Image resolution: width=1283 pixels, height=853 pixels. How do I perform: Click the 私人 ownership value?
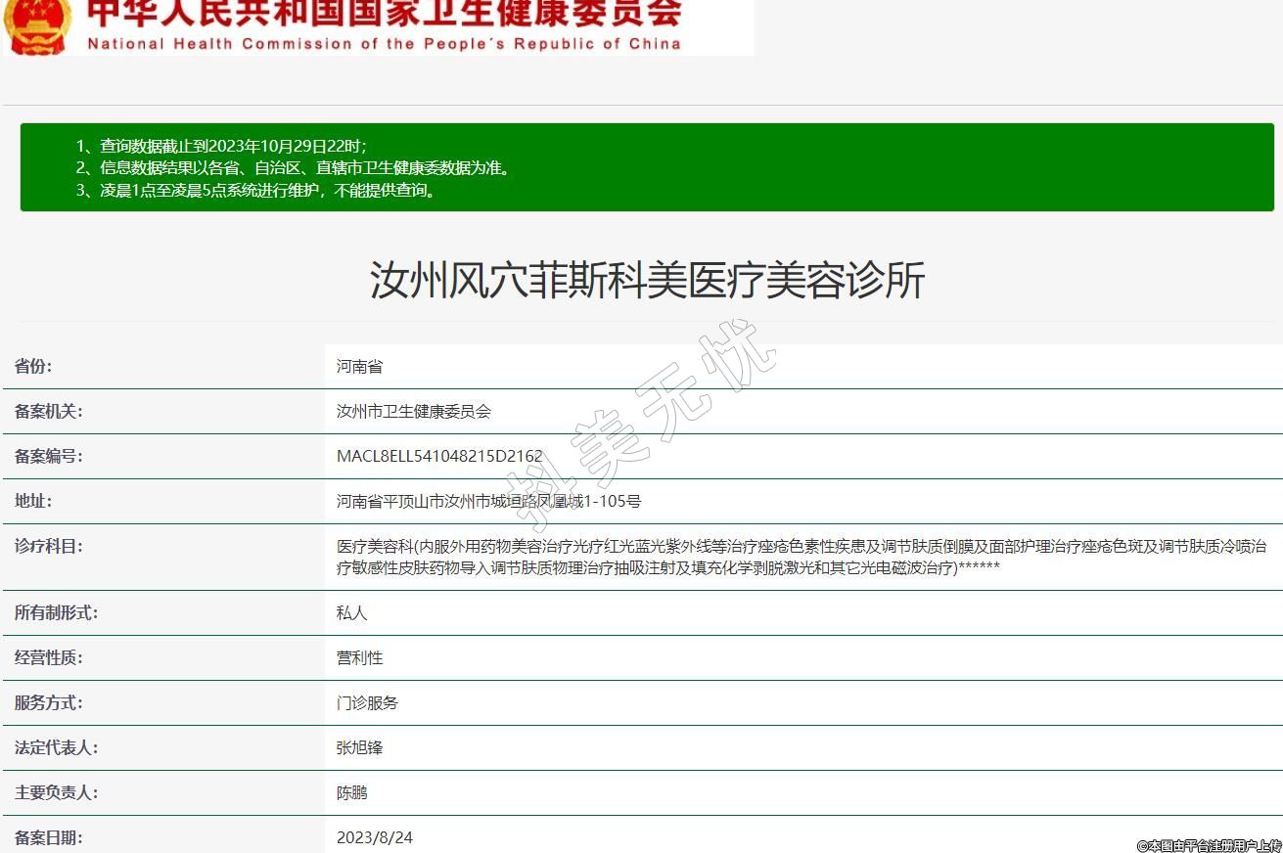pyautogui.click(x=351, y=613)
